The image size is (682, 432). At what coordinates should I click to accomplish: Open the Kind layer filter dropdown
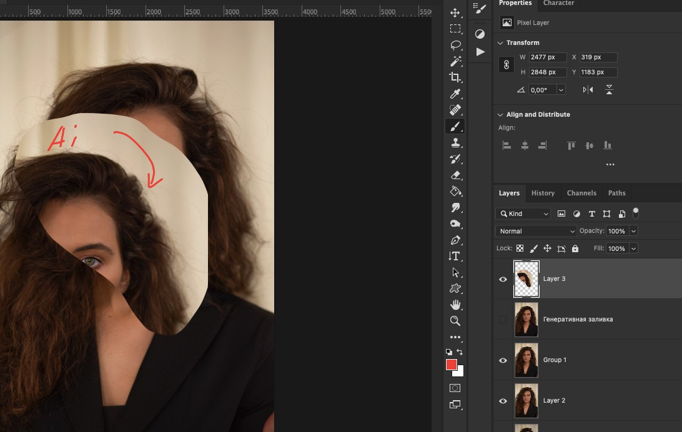523,214
